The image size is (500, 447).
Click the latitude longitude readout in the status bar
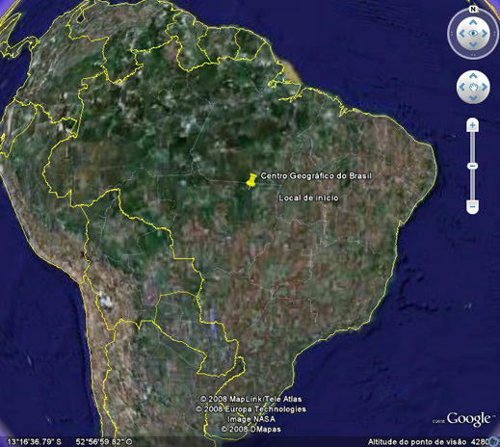[69, 442]
